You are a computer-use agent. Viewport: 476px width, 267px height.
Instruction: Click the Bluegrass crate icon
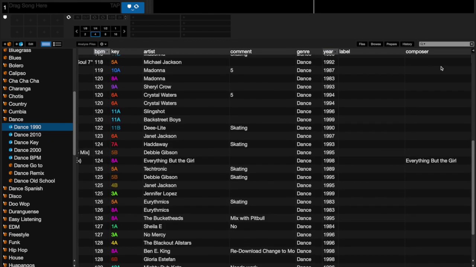coord(5,50)
